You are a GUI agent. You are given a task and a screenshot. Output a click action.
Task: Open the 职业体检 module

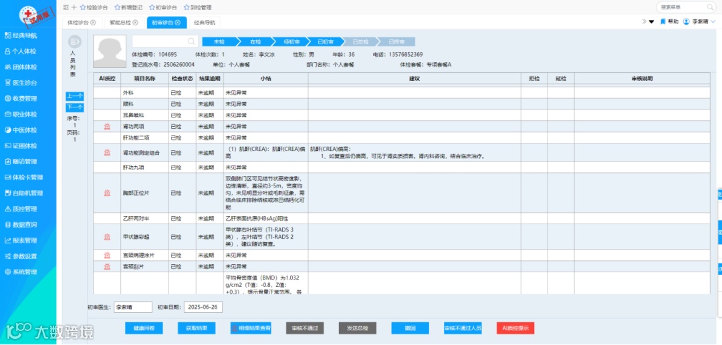pos(20,114)
